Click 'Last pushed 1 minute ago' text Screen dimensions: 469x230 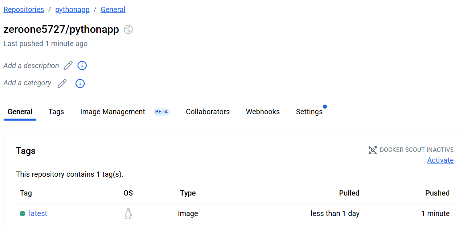[x=45, y=44]
